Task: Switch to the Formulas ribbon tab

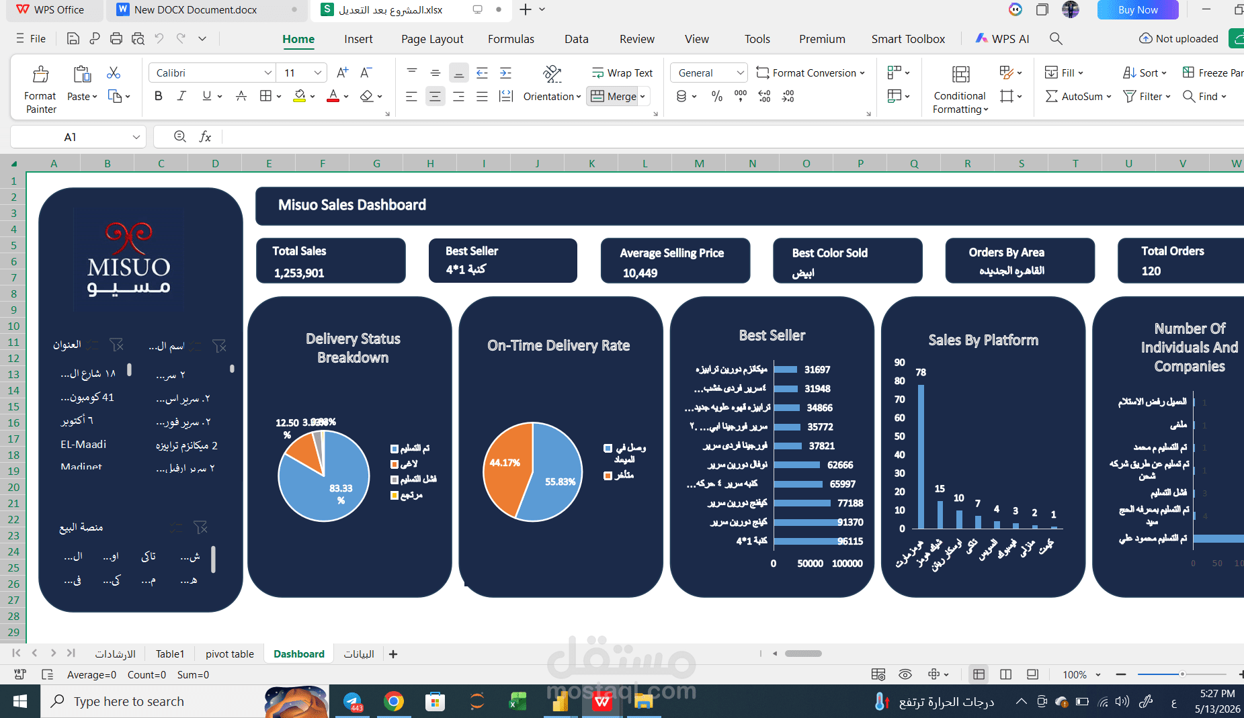Action: pos(511,39)
